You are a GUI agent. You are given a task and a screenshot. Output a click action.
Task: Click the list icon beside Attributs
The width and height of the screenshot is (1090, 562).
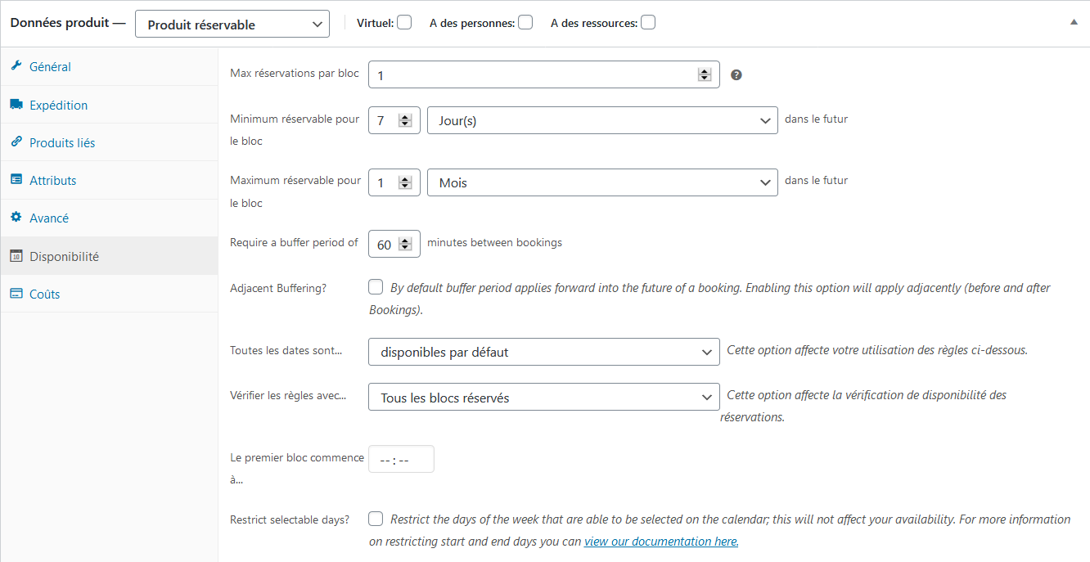16,180
